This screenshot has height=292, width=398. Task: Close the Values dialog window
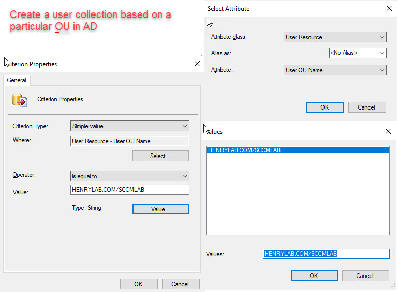pos(389,131)
